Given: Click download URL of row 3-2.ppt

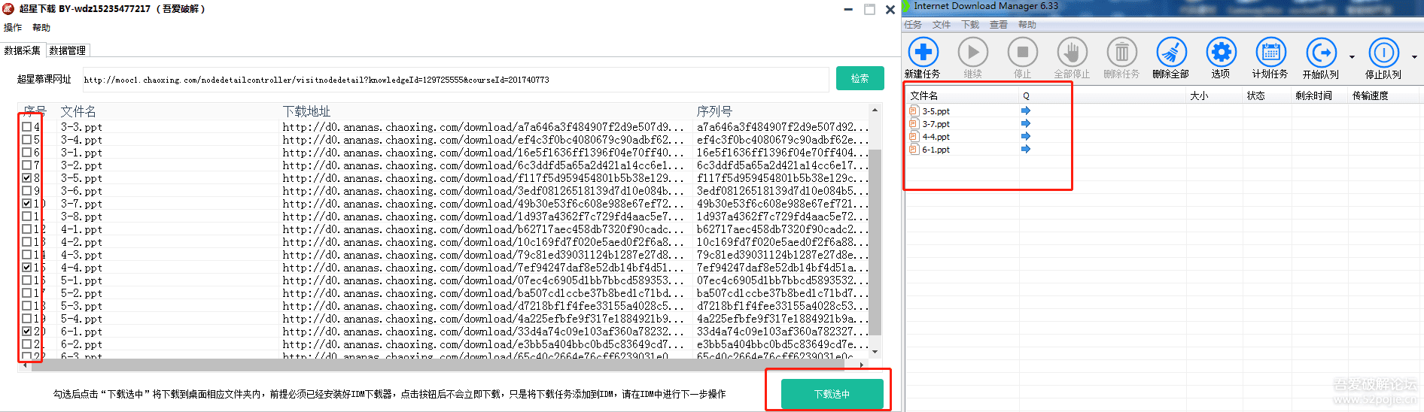Looking at the screenshot, I should pos(483,165).
